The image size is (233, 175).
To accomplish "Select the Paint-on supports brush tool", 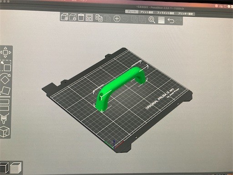I will tap(5, 118).
